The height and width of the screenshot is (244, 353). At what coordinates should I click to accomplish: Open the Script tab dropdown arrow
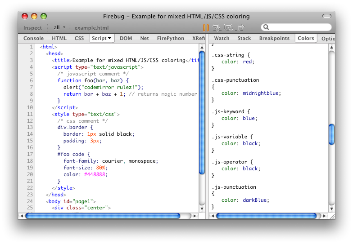point(110,39)
